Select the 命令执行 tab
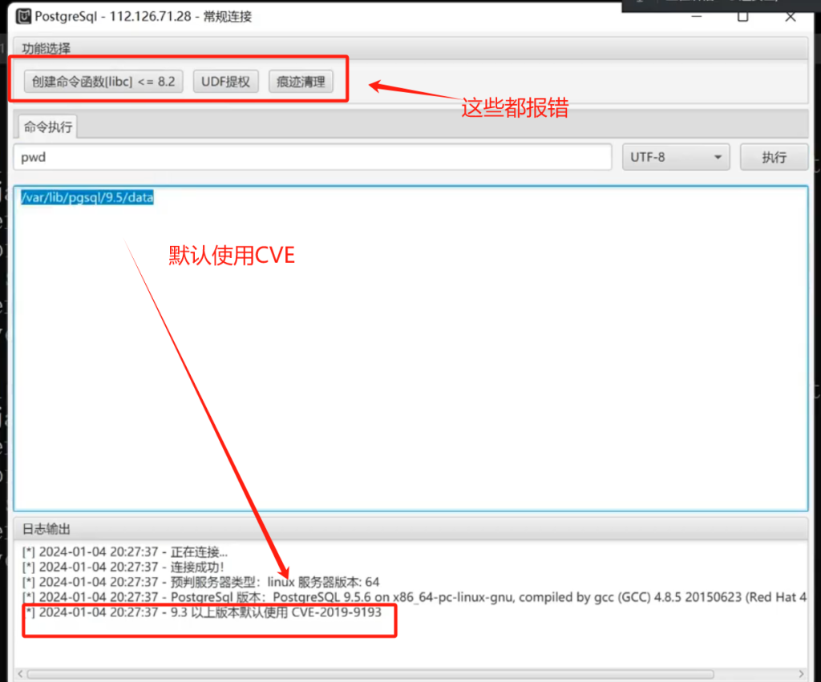The height and width of the screenshot is (682, 821). point(47,127)
